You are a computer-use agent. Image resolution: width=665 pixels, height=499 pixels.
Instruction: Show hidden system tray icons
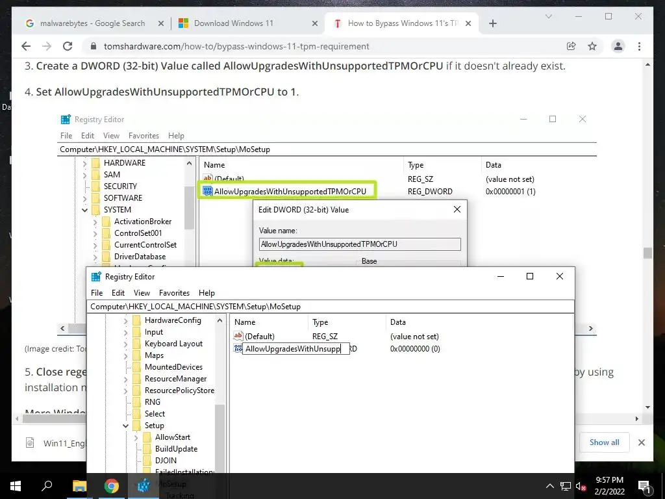point(549,486)
